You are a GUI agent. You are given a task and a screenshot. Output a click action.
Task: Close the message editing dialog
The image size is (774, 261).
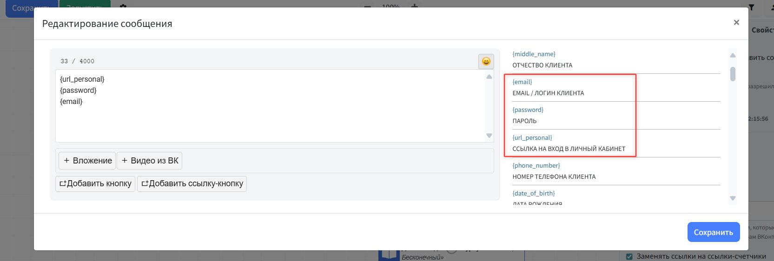point(736,22)
